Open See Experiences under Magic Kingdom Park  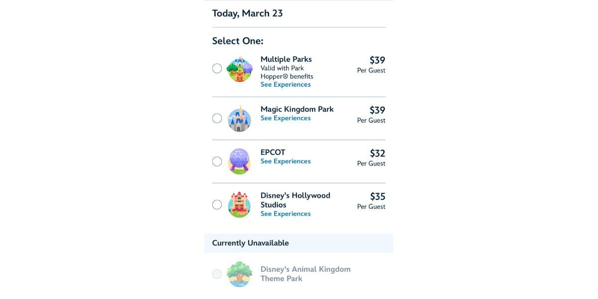point(286,118)
